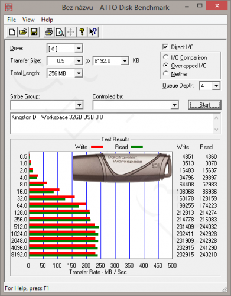The height and width of the screenshot is (296, 231).
Task: Click the New document toolbar icon
Action: coord(12,32)
